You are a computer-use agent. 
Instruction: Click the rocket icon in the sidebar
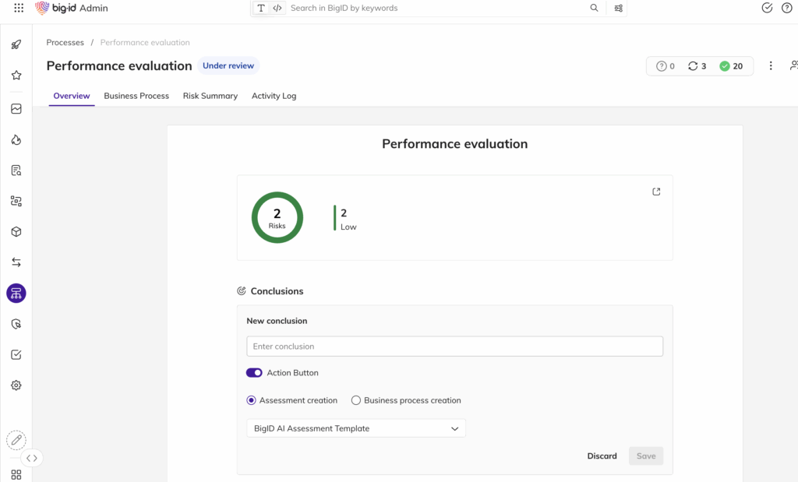tap(16, 45)
